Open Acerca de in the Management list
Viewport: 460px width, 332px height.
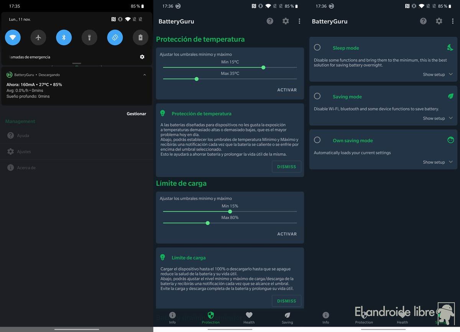click(77, 168)
